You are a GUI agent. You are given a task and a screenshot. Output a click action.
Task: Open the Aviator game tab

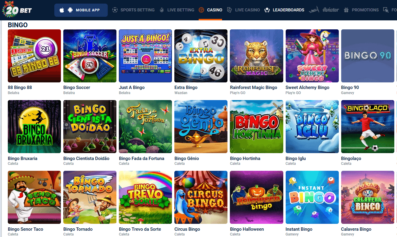(x=324, y=10)
